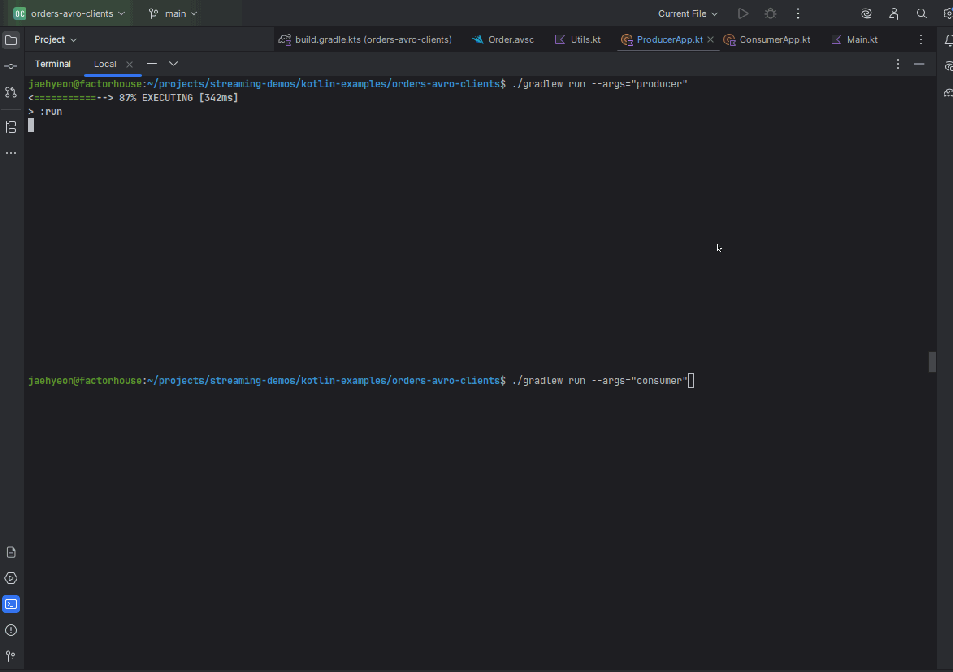Click the "87% EXECUTING [342ms]" progress line
Viewport: 953px width, 672px height.
pyautogui.click(x=133, y=98)
